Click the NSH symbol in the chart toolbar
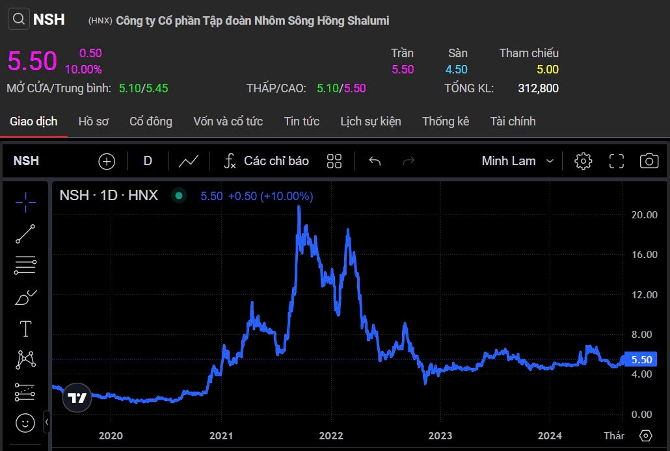Viewport: 670px width, 451px height. click(26, 161)
